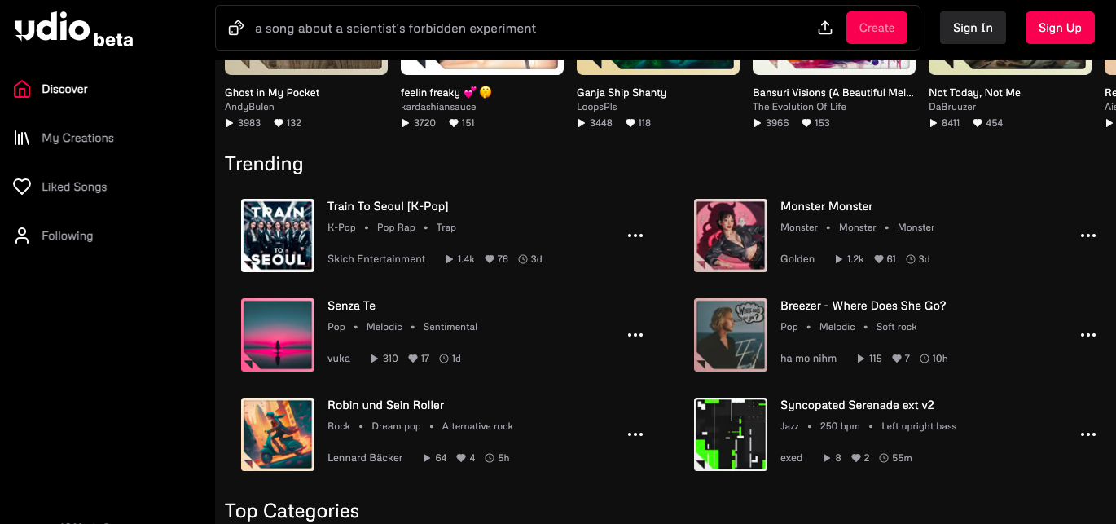Like Train To Seoul via heart icon
1116x524 pixels.
pos(490,259)
